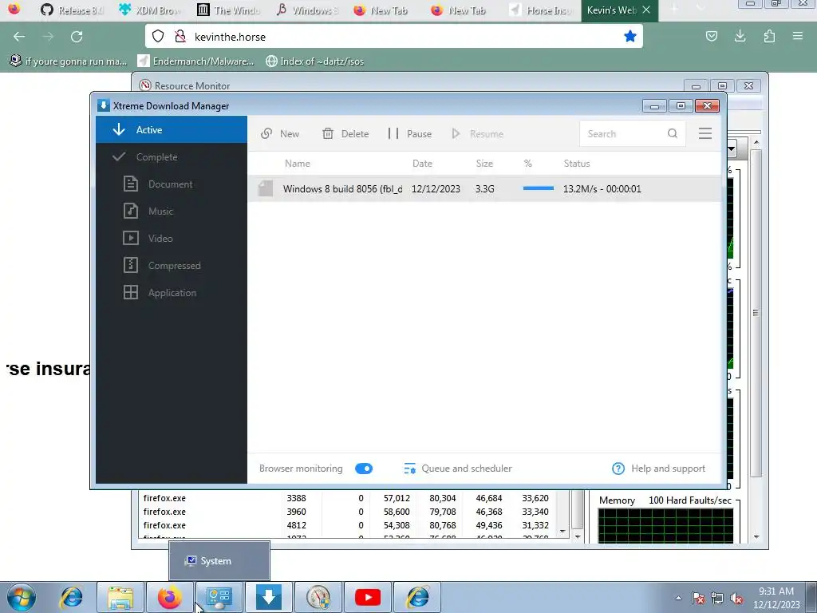Open the Windows Start menu
The height and width of the screenshot is (613, 817).
coord(21,597)
